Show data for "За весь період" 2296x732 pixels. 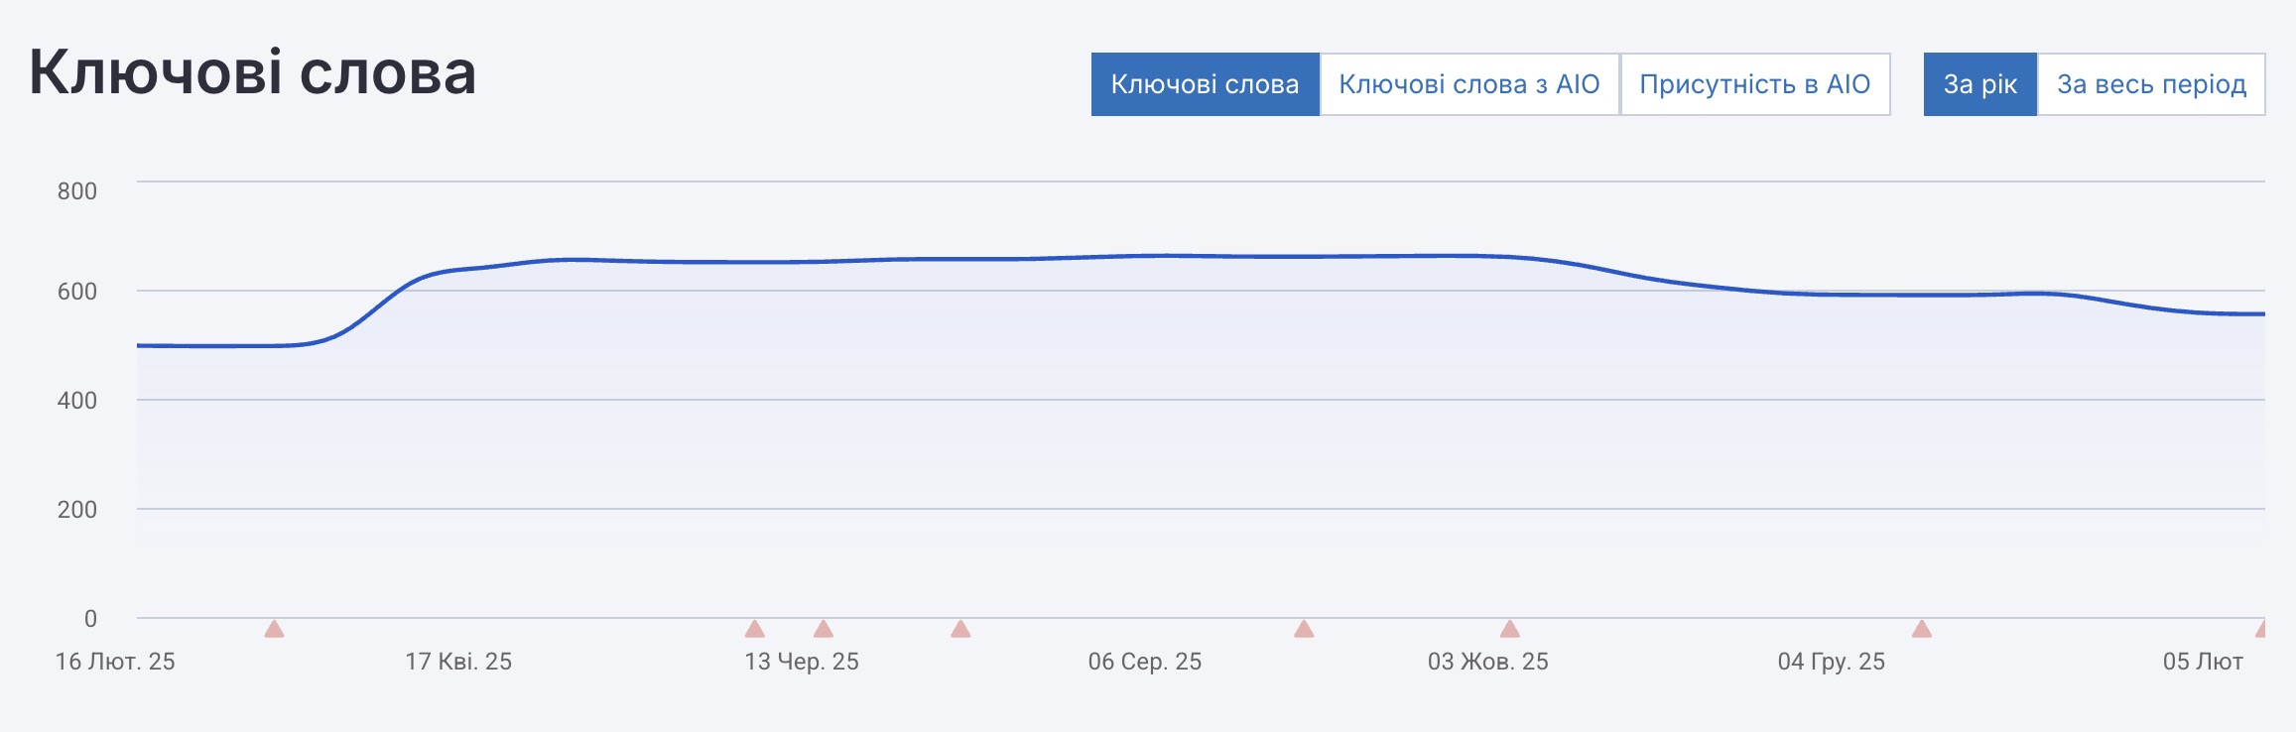click(2151, 84)
